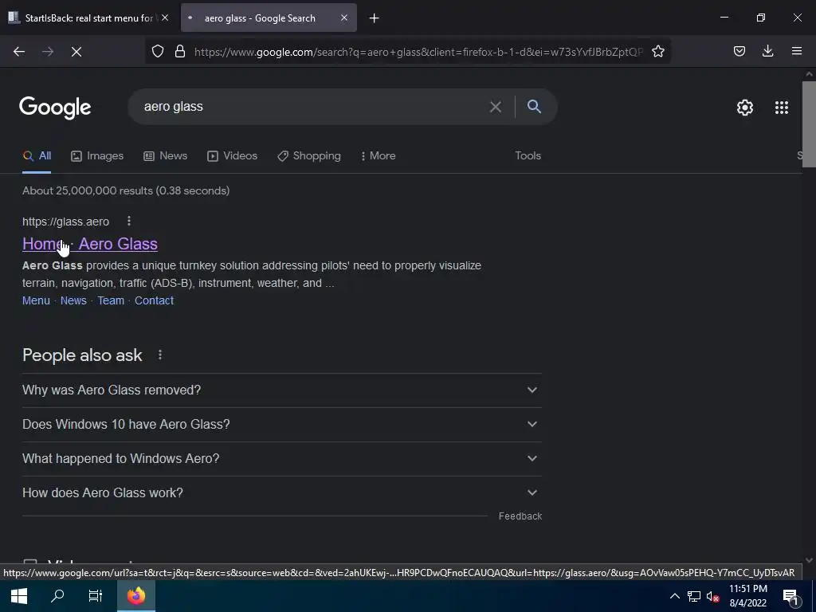Switch to Shopping results
The width and height of the screenshot is (816, 612).
pos(309,155)
